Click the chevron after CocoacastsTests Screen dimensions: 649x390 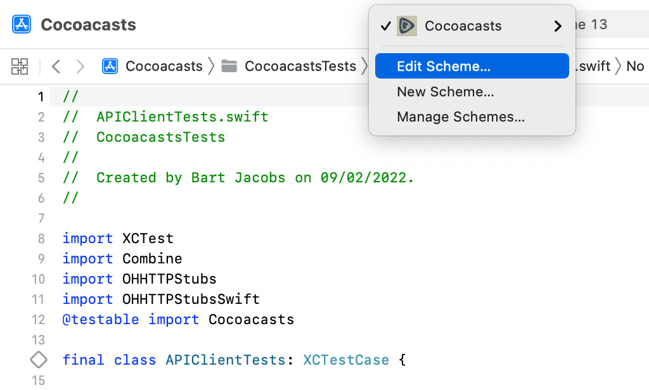(x=364, y=66)
